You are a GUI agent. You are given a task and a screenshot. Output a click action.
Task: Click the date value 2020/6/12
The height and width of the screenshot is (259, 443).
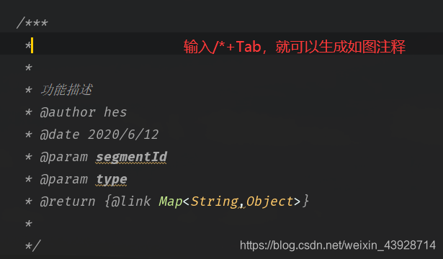pyautogui.click(x=123, y=135)
